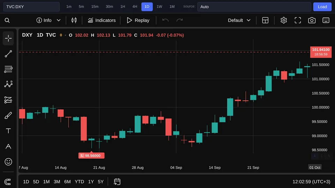Enter fullscreen mode

[x=298, y=20]
